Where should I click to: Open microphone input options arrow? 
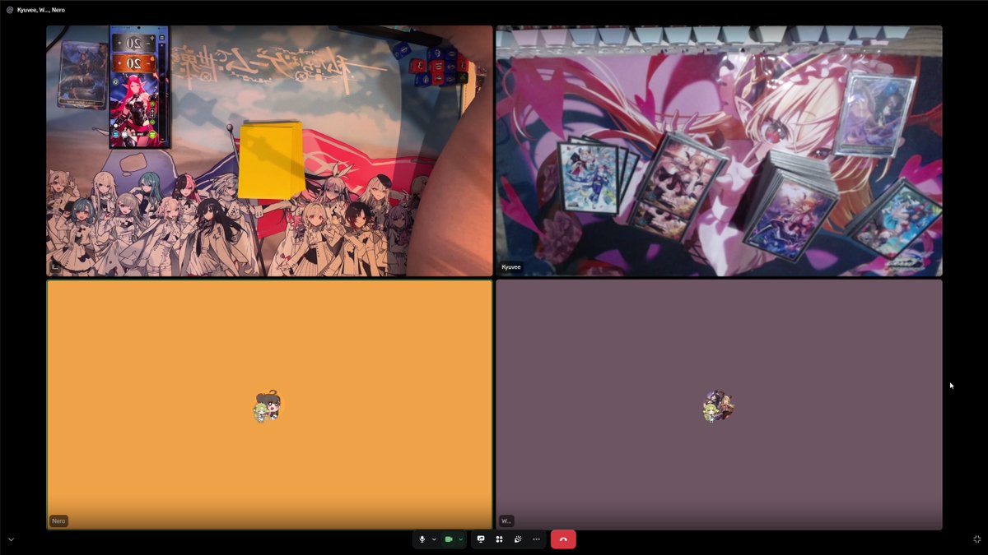coord(434,539)
